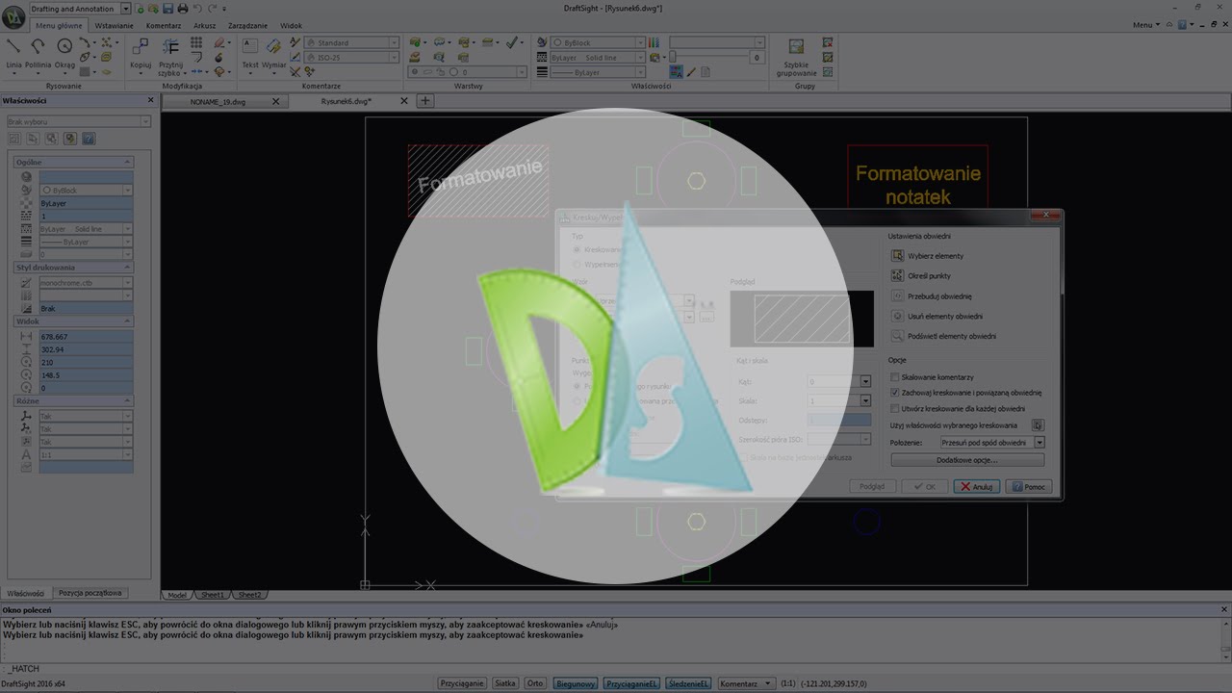Click the Anuluj button
The image size is (1232, 693).
point(976,487)
